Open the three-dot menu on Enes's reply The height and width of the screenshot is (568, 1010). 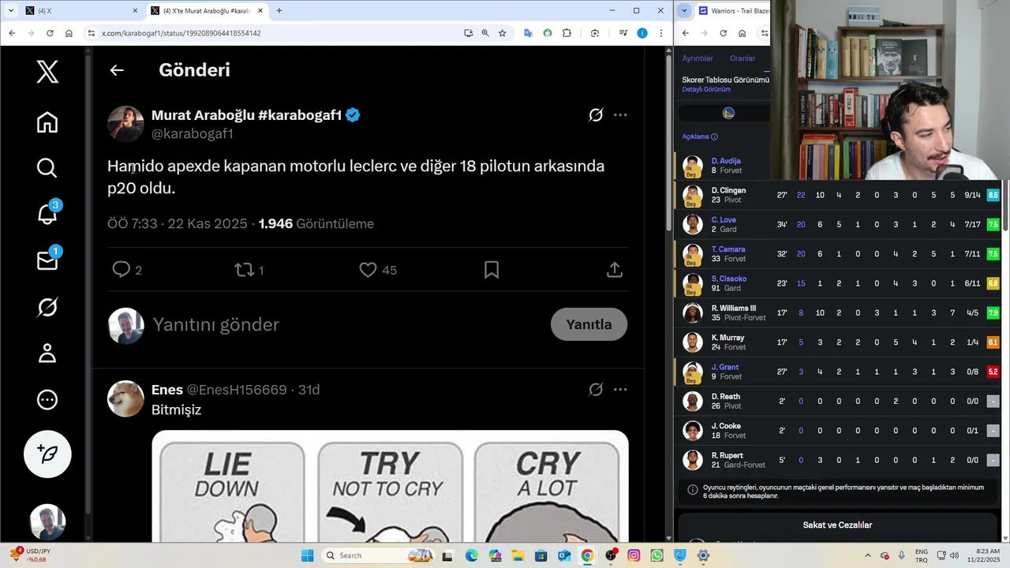coord(620,390)
